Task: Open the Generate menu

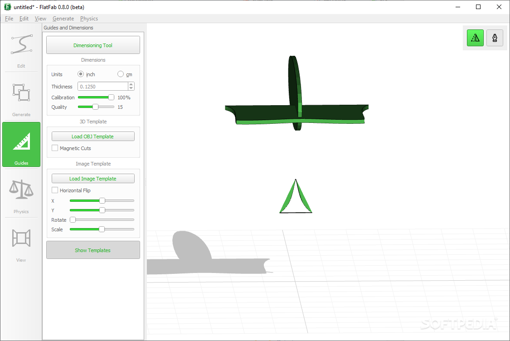Action: [x=63, y=19]
